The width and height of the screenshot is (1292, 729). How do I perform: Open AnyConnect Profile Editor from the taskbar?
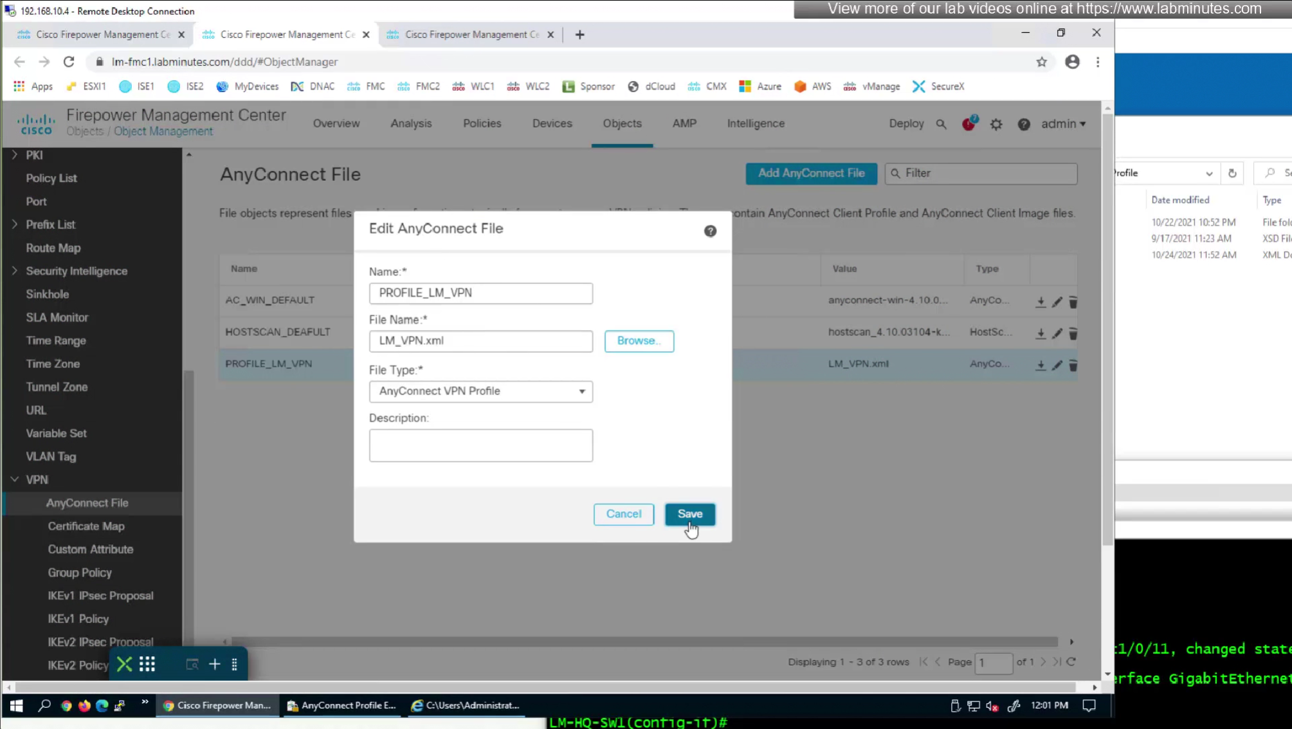tap(341, 705)
